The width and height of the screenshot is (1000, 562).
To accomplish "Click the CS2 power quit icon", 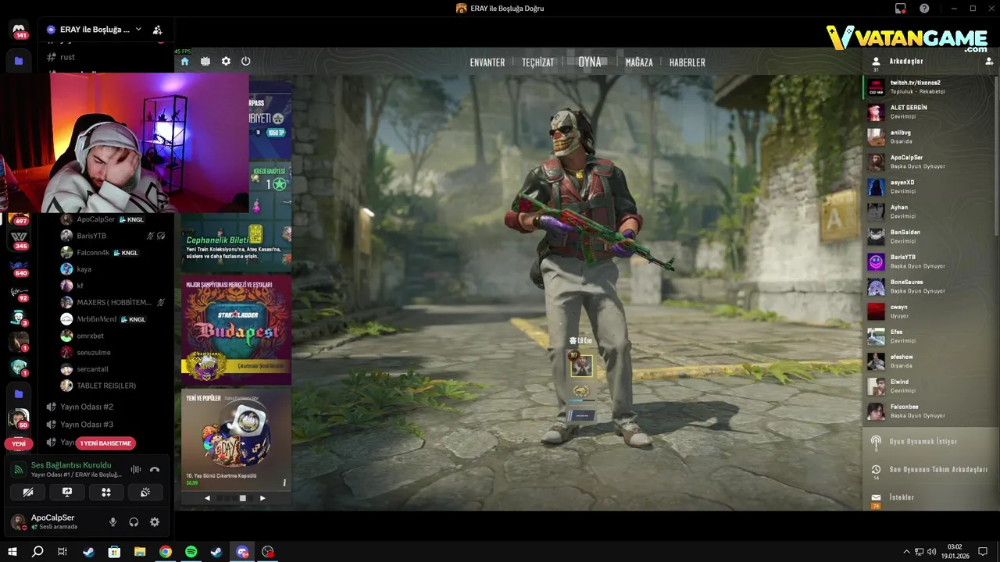I will 246,61.
